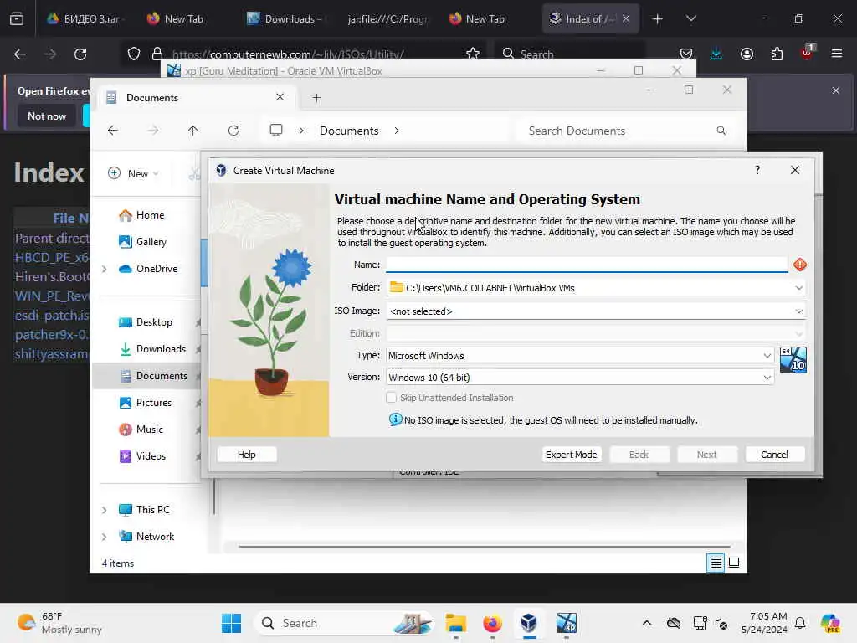Switch to the jar:file:///C:/Progr Firefox tab

point(387,19)
